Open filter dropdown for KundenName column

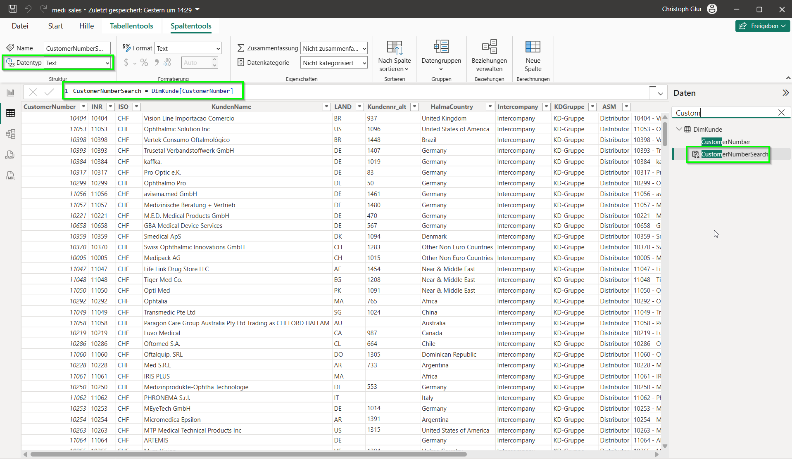[327, 107]
